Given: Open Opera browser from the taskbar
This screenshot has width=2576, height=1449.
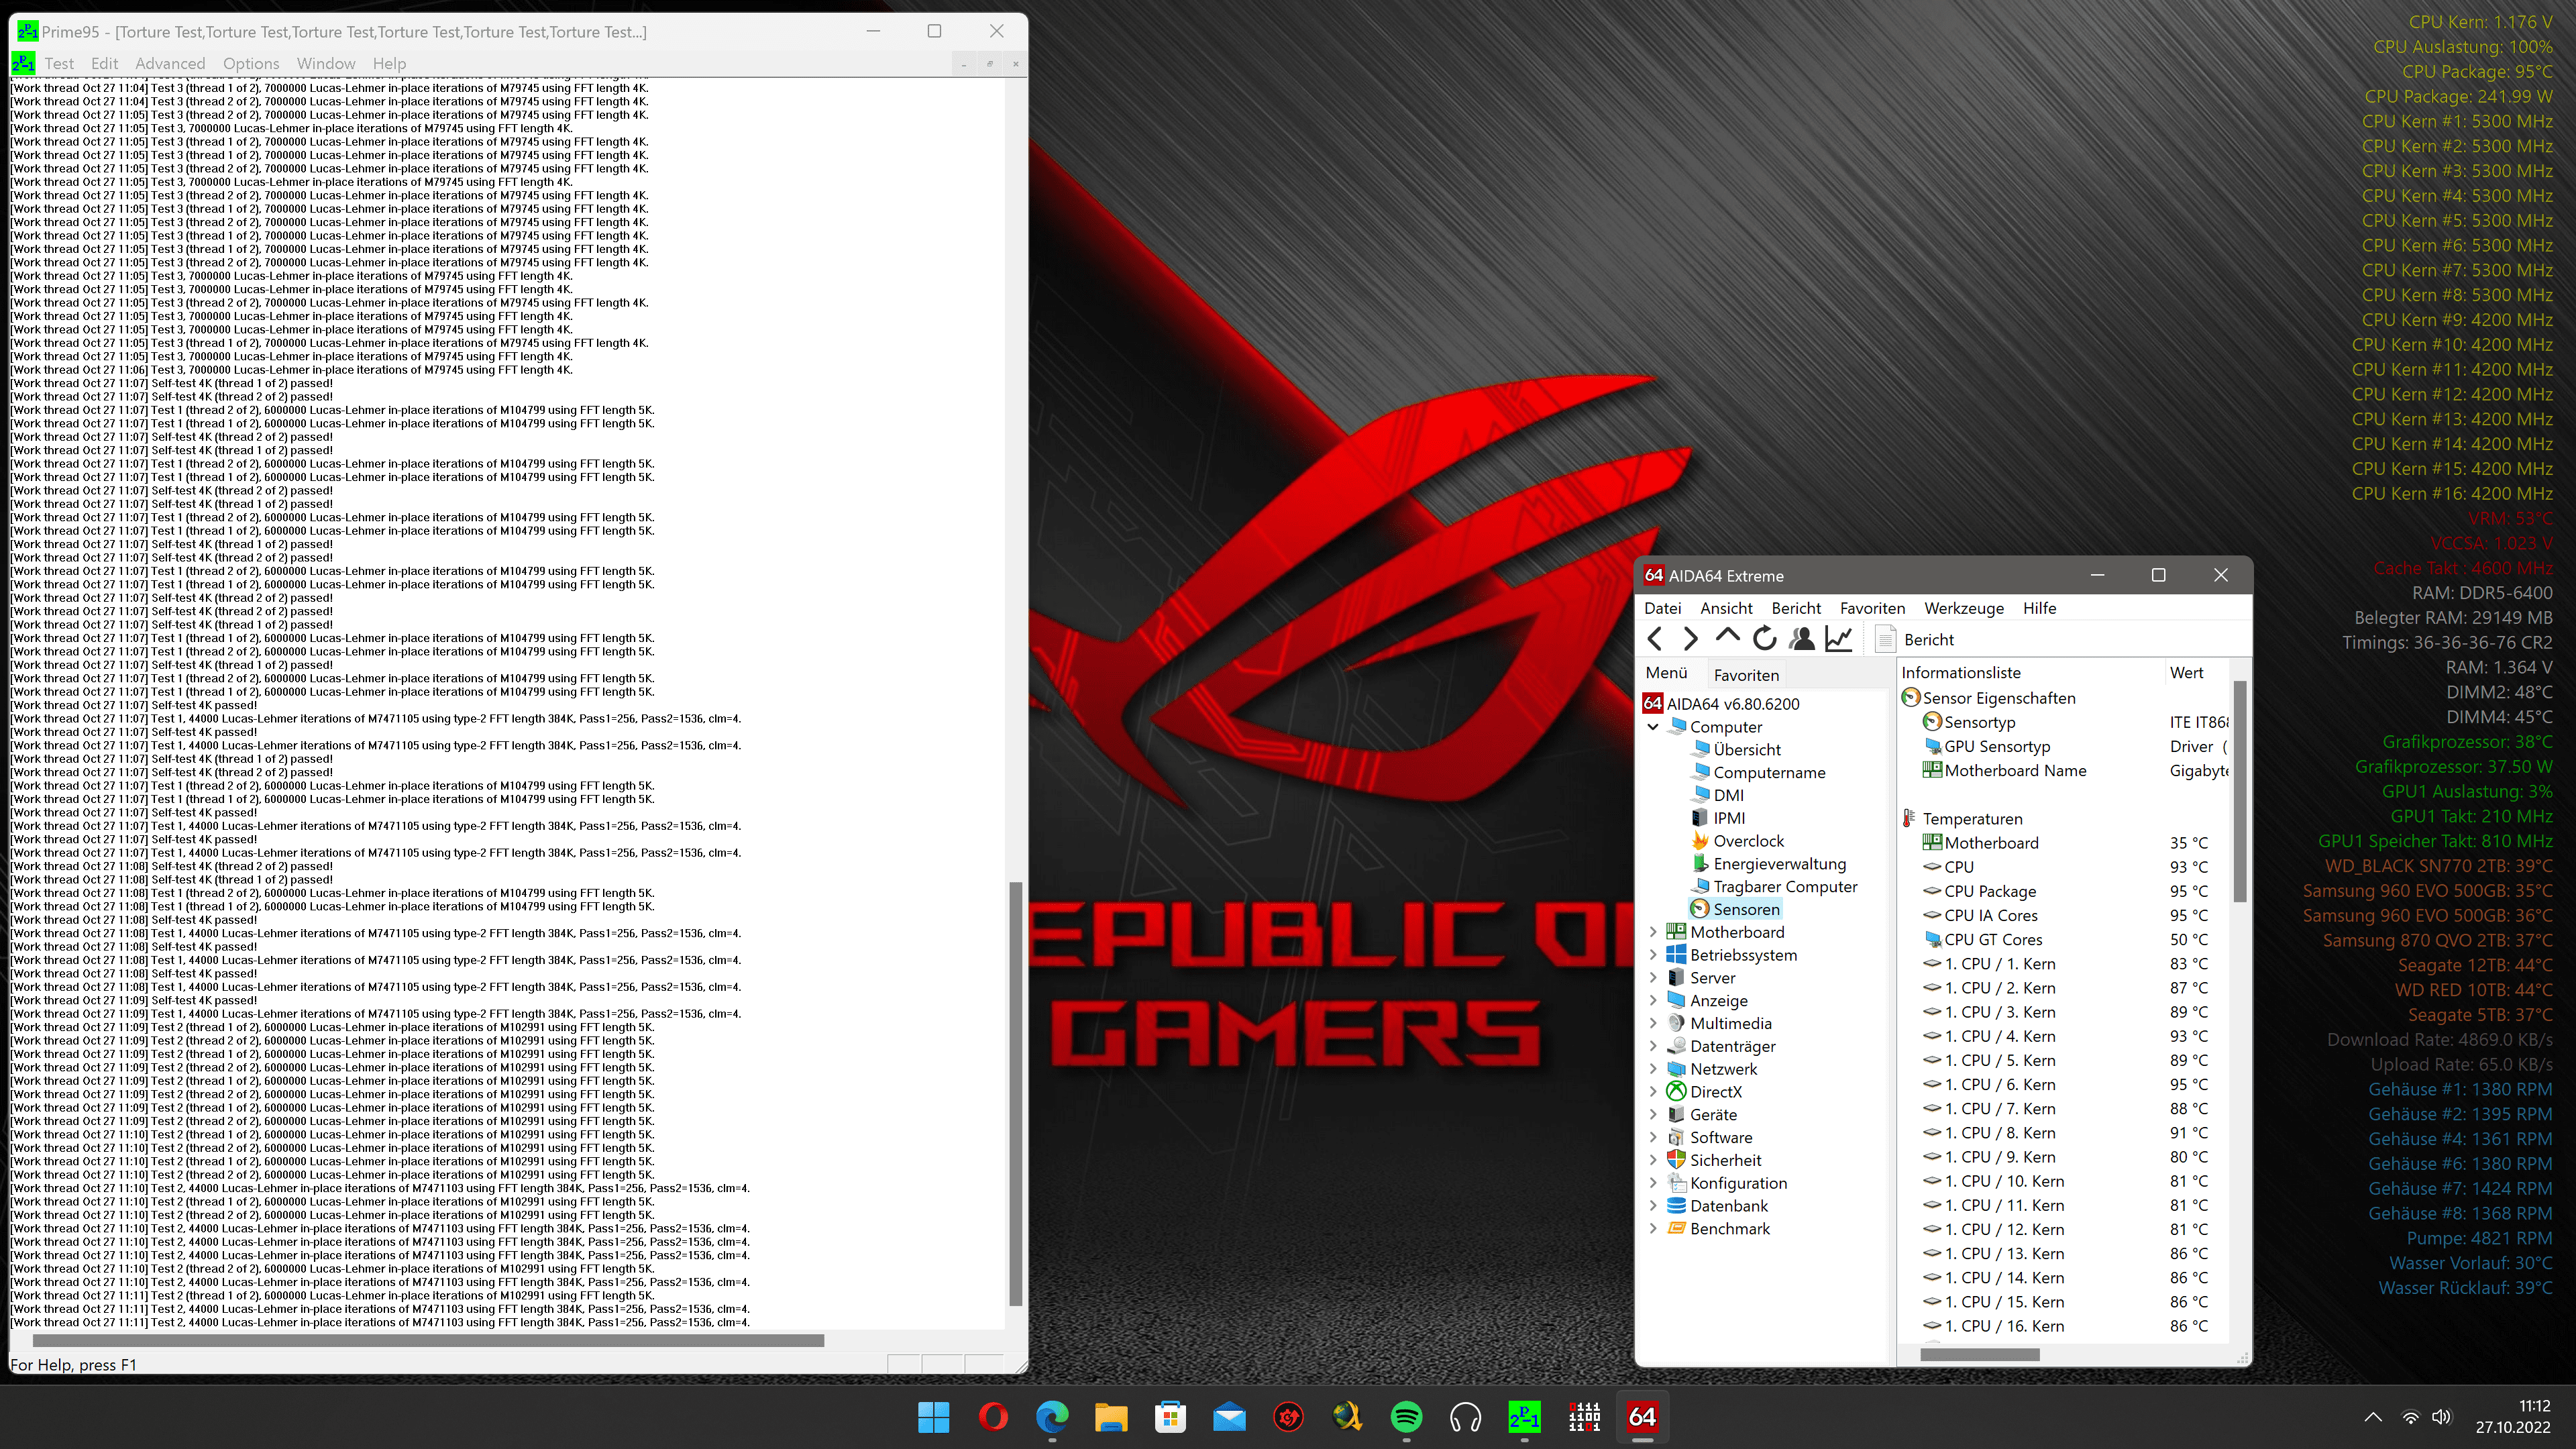Looking at the screenshot, I should (993, 1417).
